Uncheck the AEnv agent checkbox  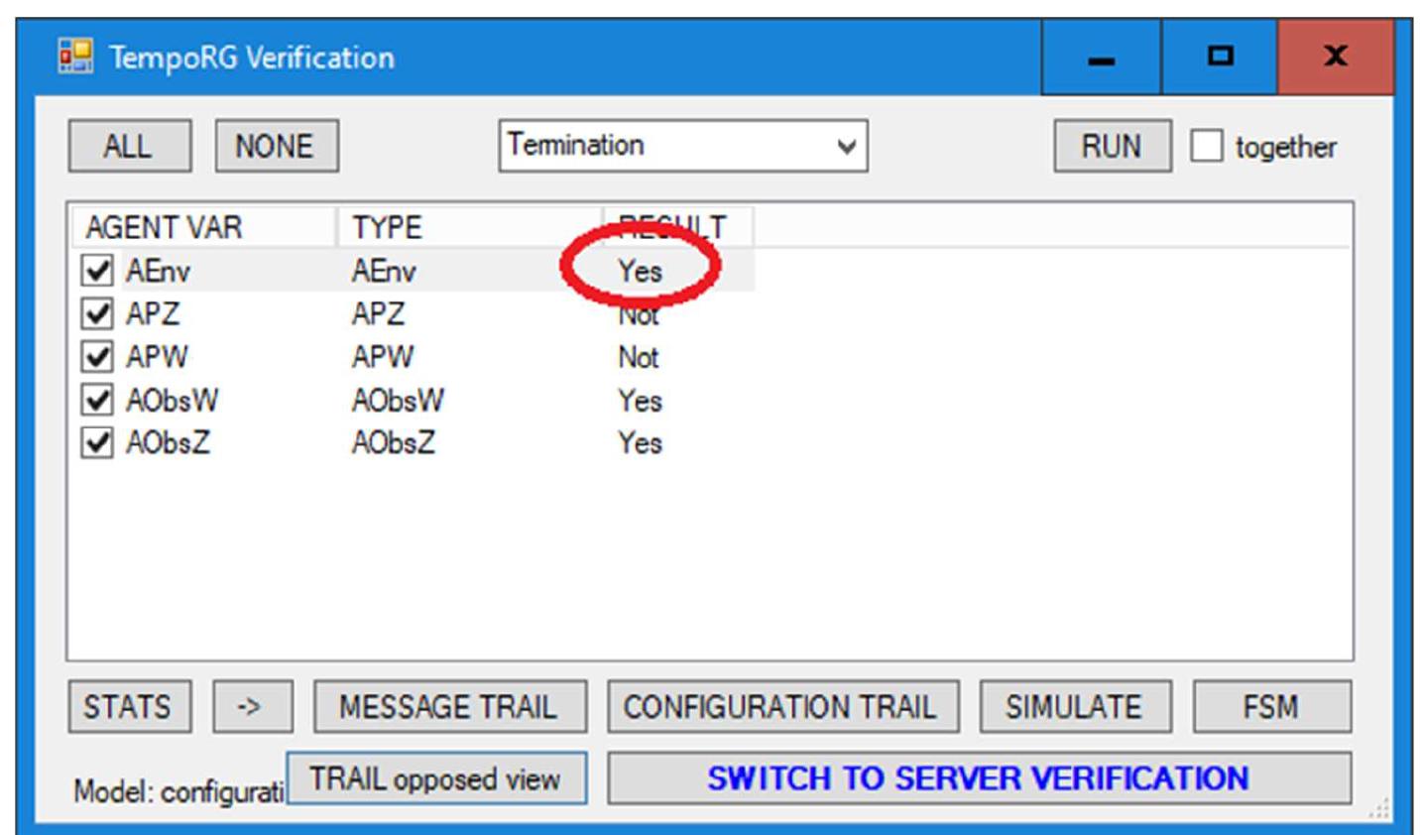click(x=97, y=270)
